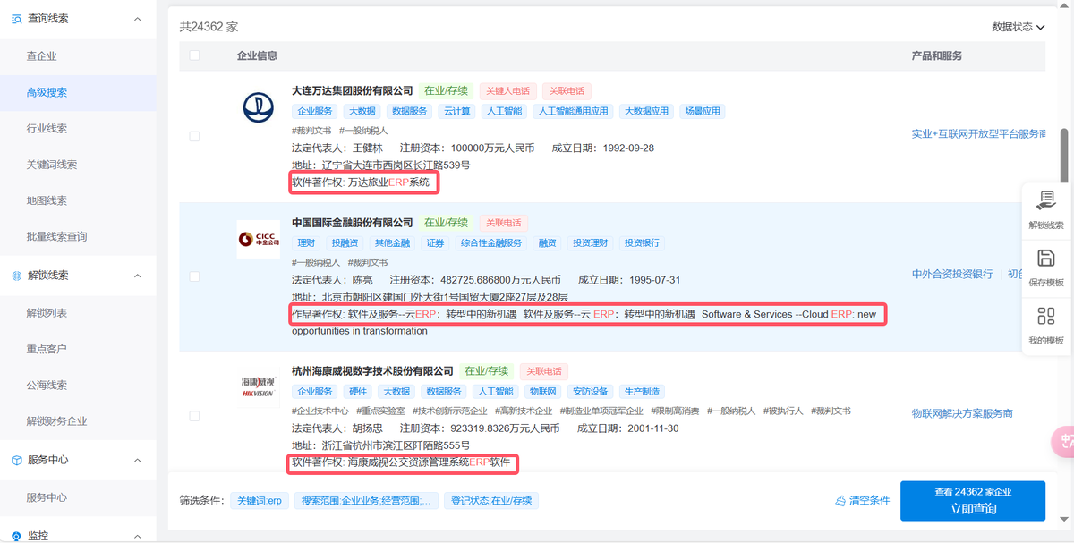Open 地图线索 menu item
Image resolution: width=1074 pixels, height=543 pixels.
click(47, 201)
